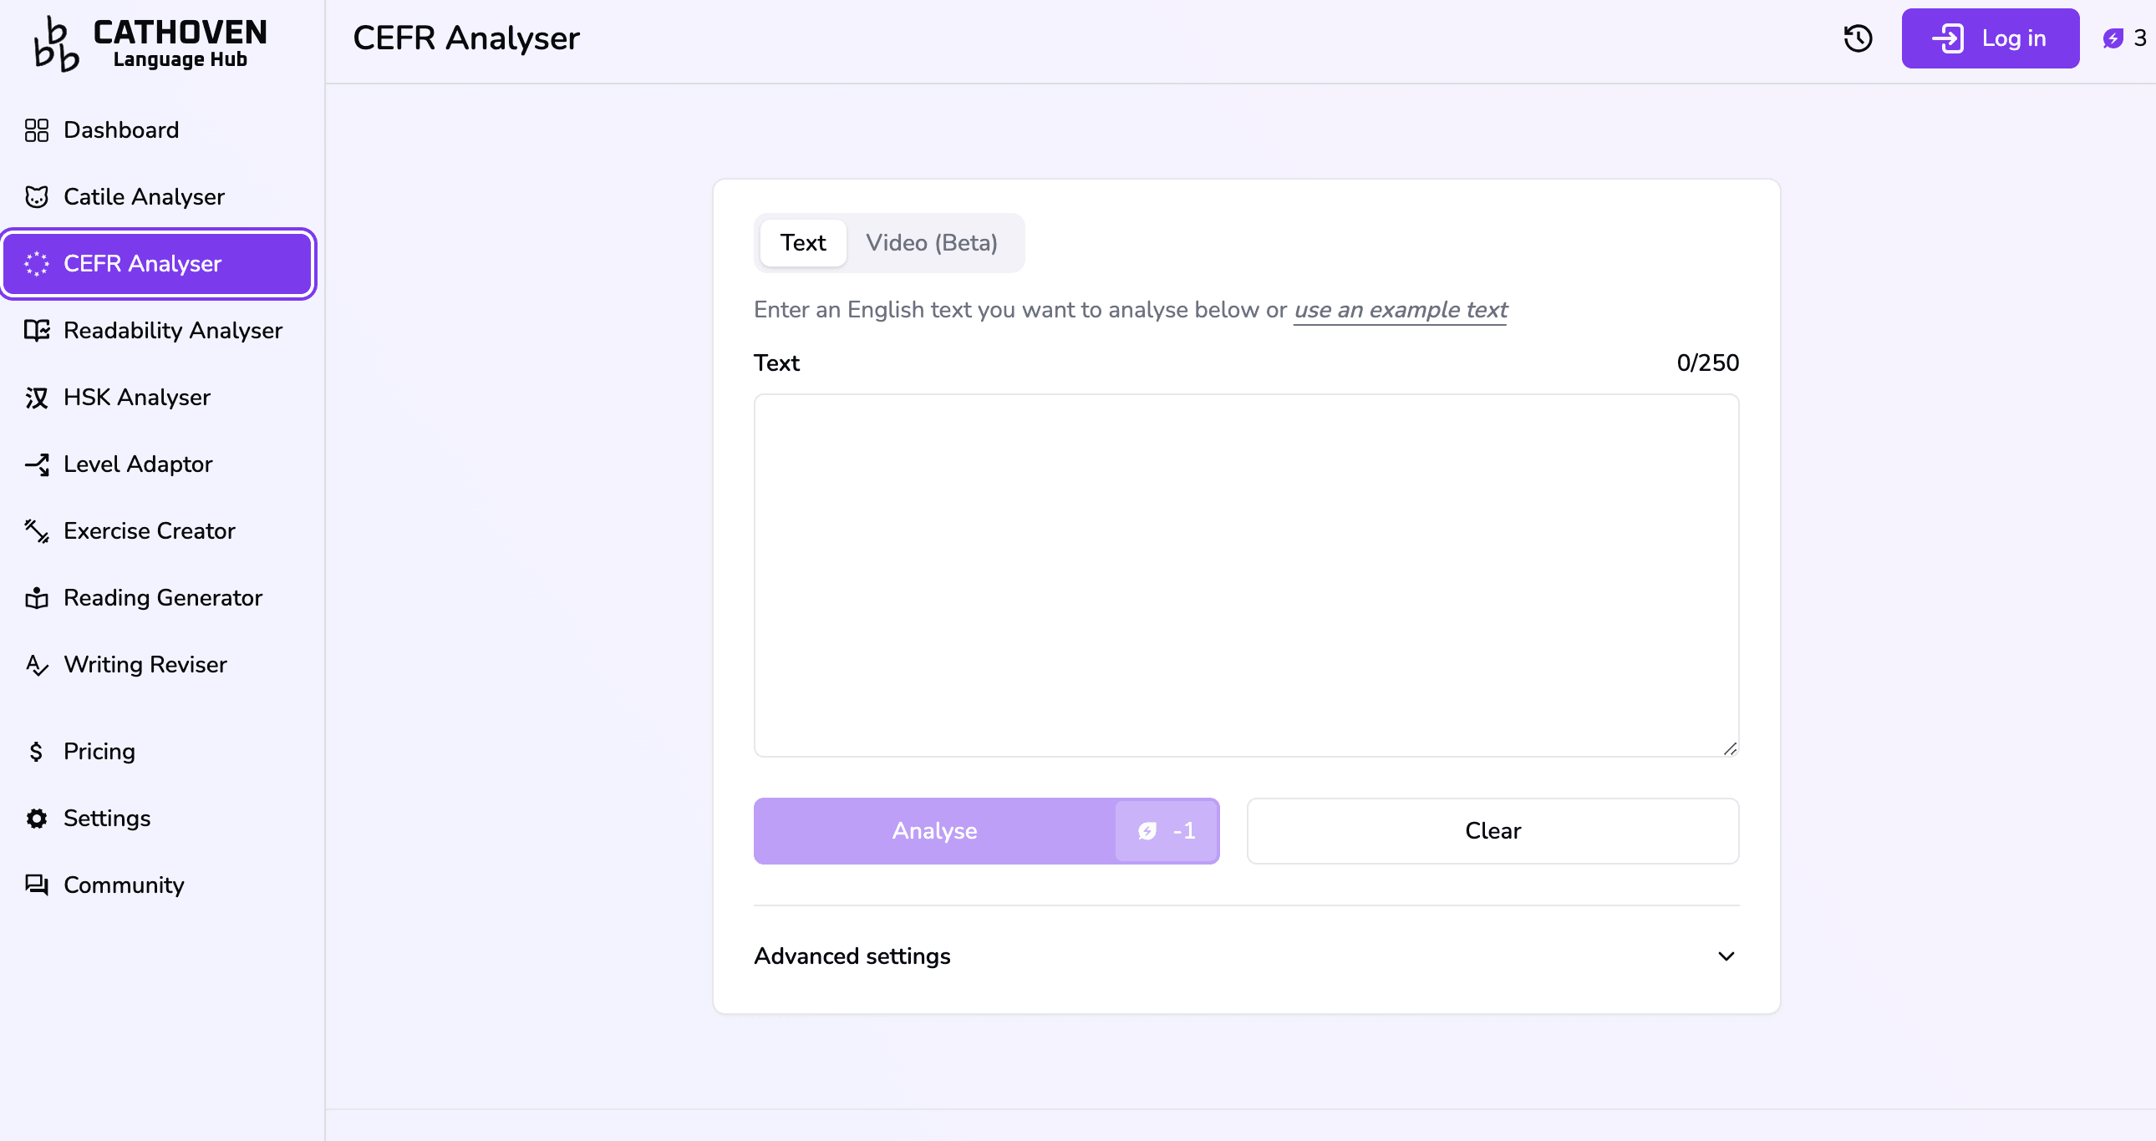This screenshot has height=1141, width=2156.
Task: Open the history clock icon
Action: point(1857,38)
